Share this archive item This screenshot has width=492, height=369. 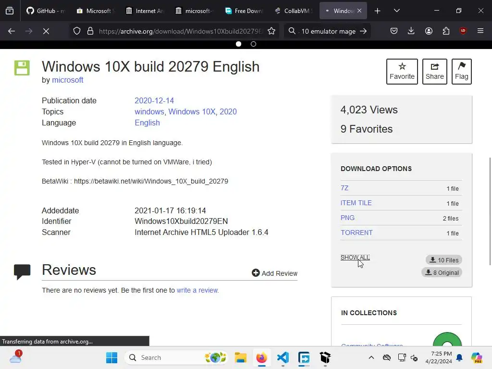434,72
